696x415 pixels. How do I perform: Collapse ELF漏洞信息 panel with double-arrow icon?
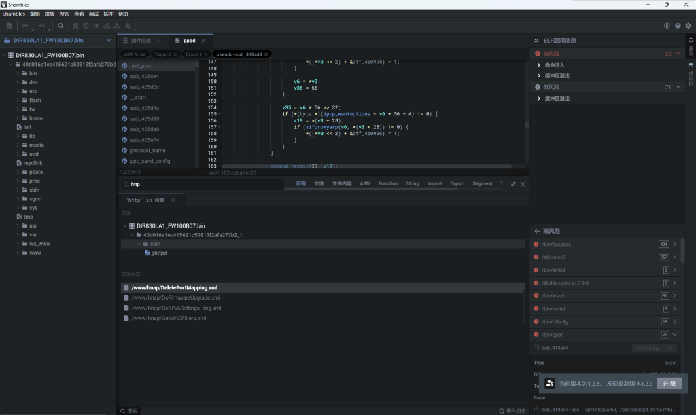(x=536, y=41)
